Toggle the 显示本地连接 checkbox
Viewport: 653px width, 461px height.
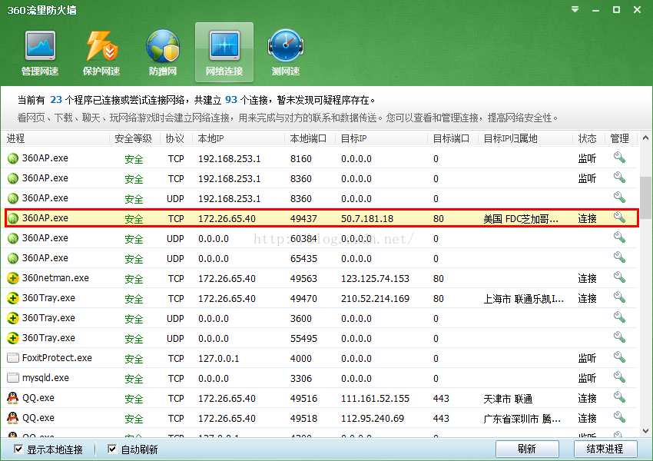[18, 449]
